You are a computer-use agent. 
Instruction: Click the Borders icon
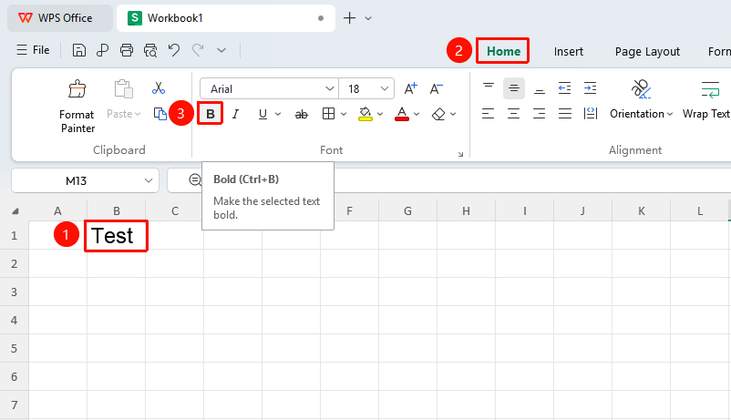pyautogui.click(x=328, y=114)
